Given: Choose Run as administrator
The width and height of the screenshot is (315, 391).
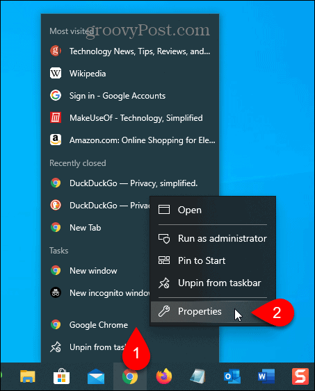Looking at the screenshot, I should (x=213, y=239).
